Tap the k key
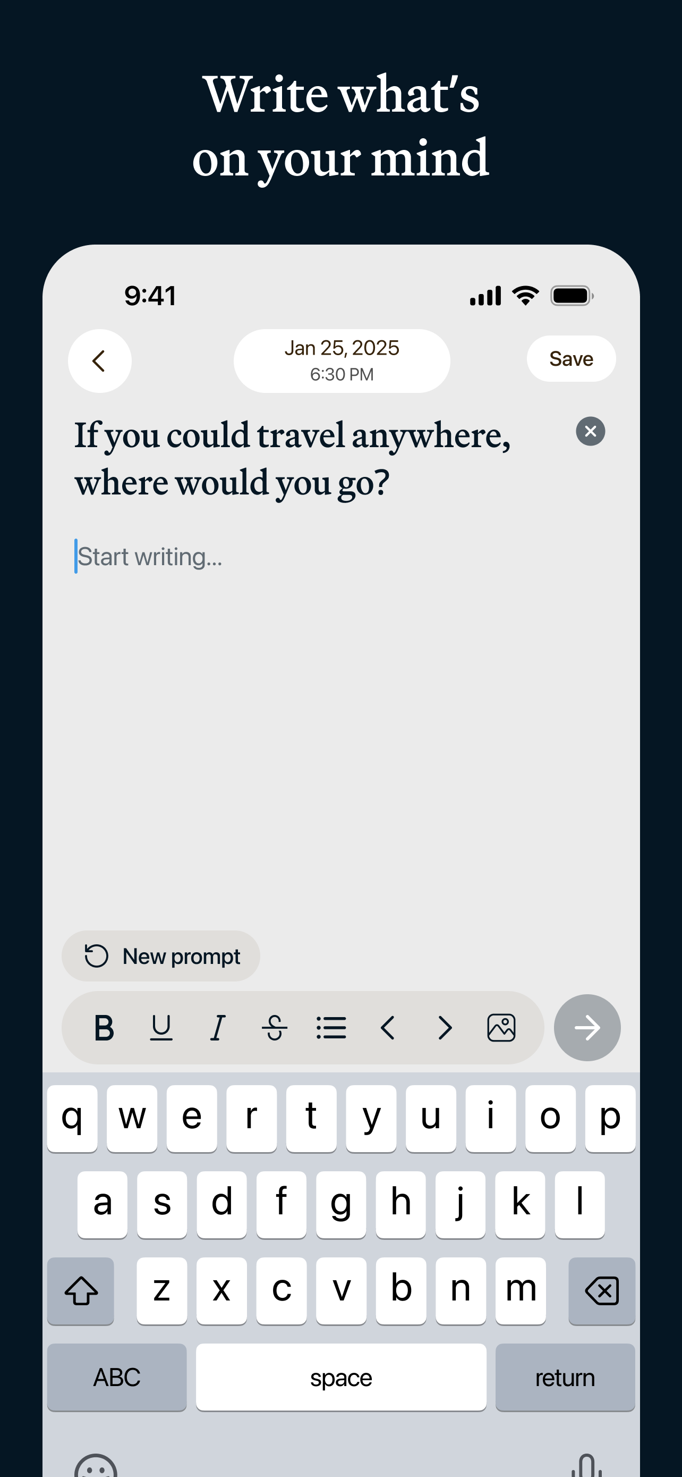 520,1204
